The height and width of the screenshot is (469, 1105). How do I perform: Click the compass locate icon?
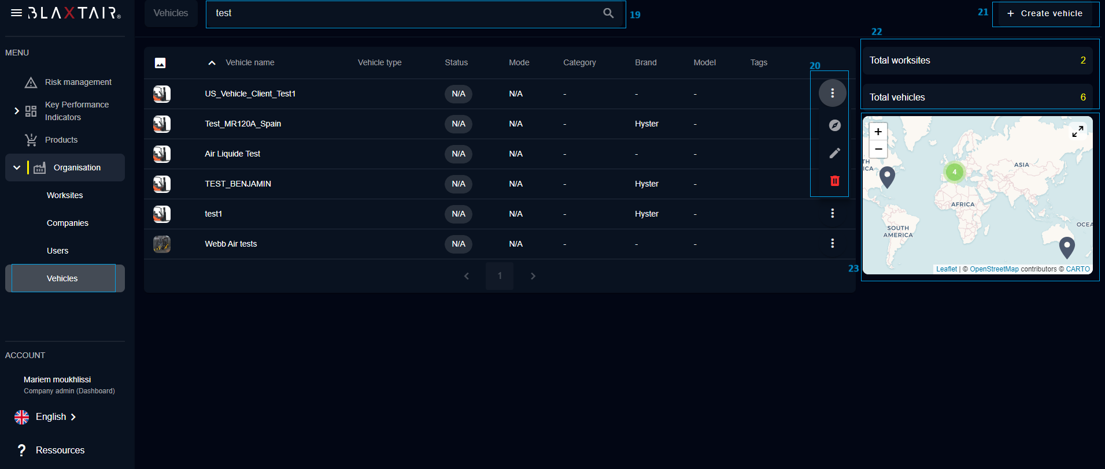tap(834, 125)
